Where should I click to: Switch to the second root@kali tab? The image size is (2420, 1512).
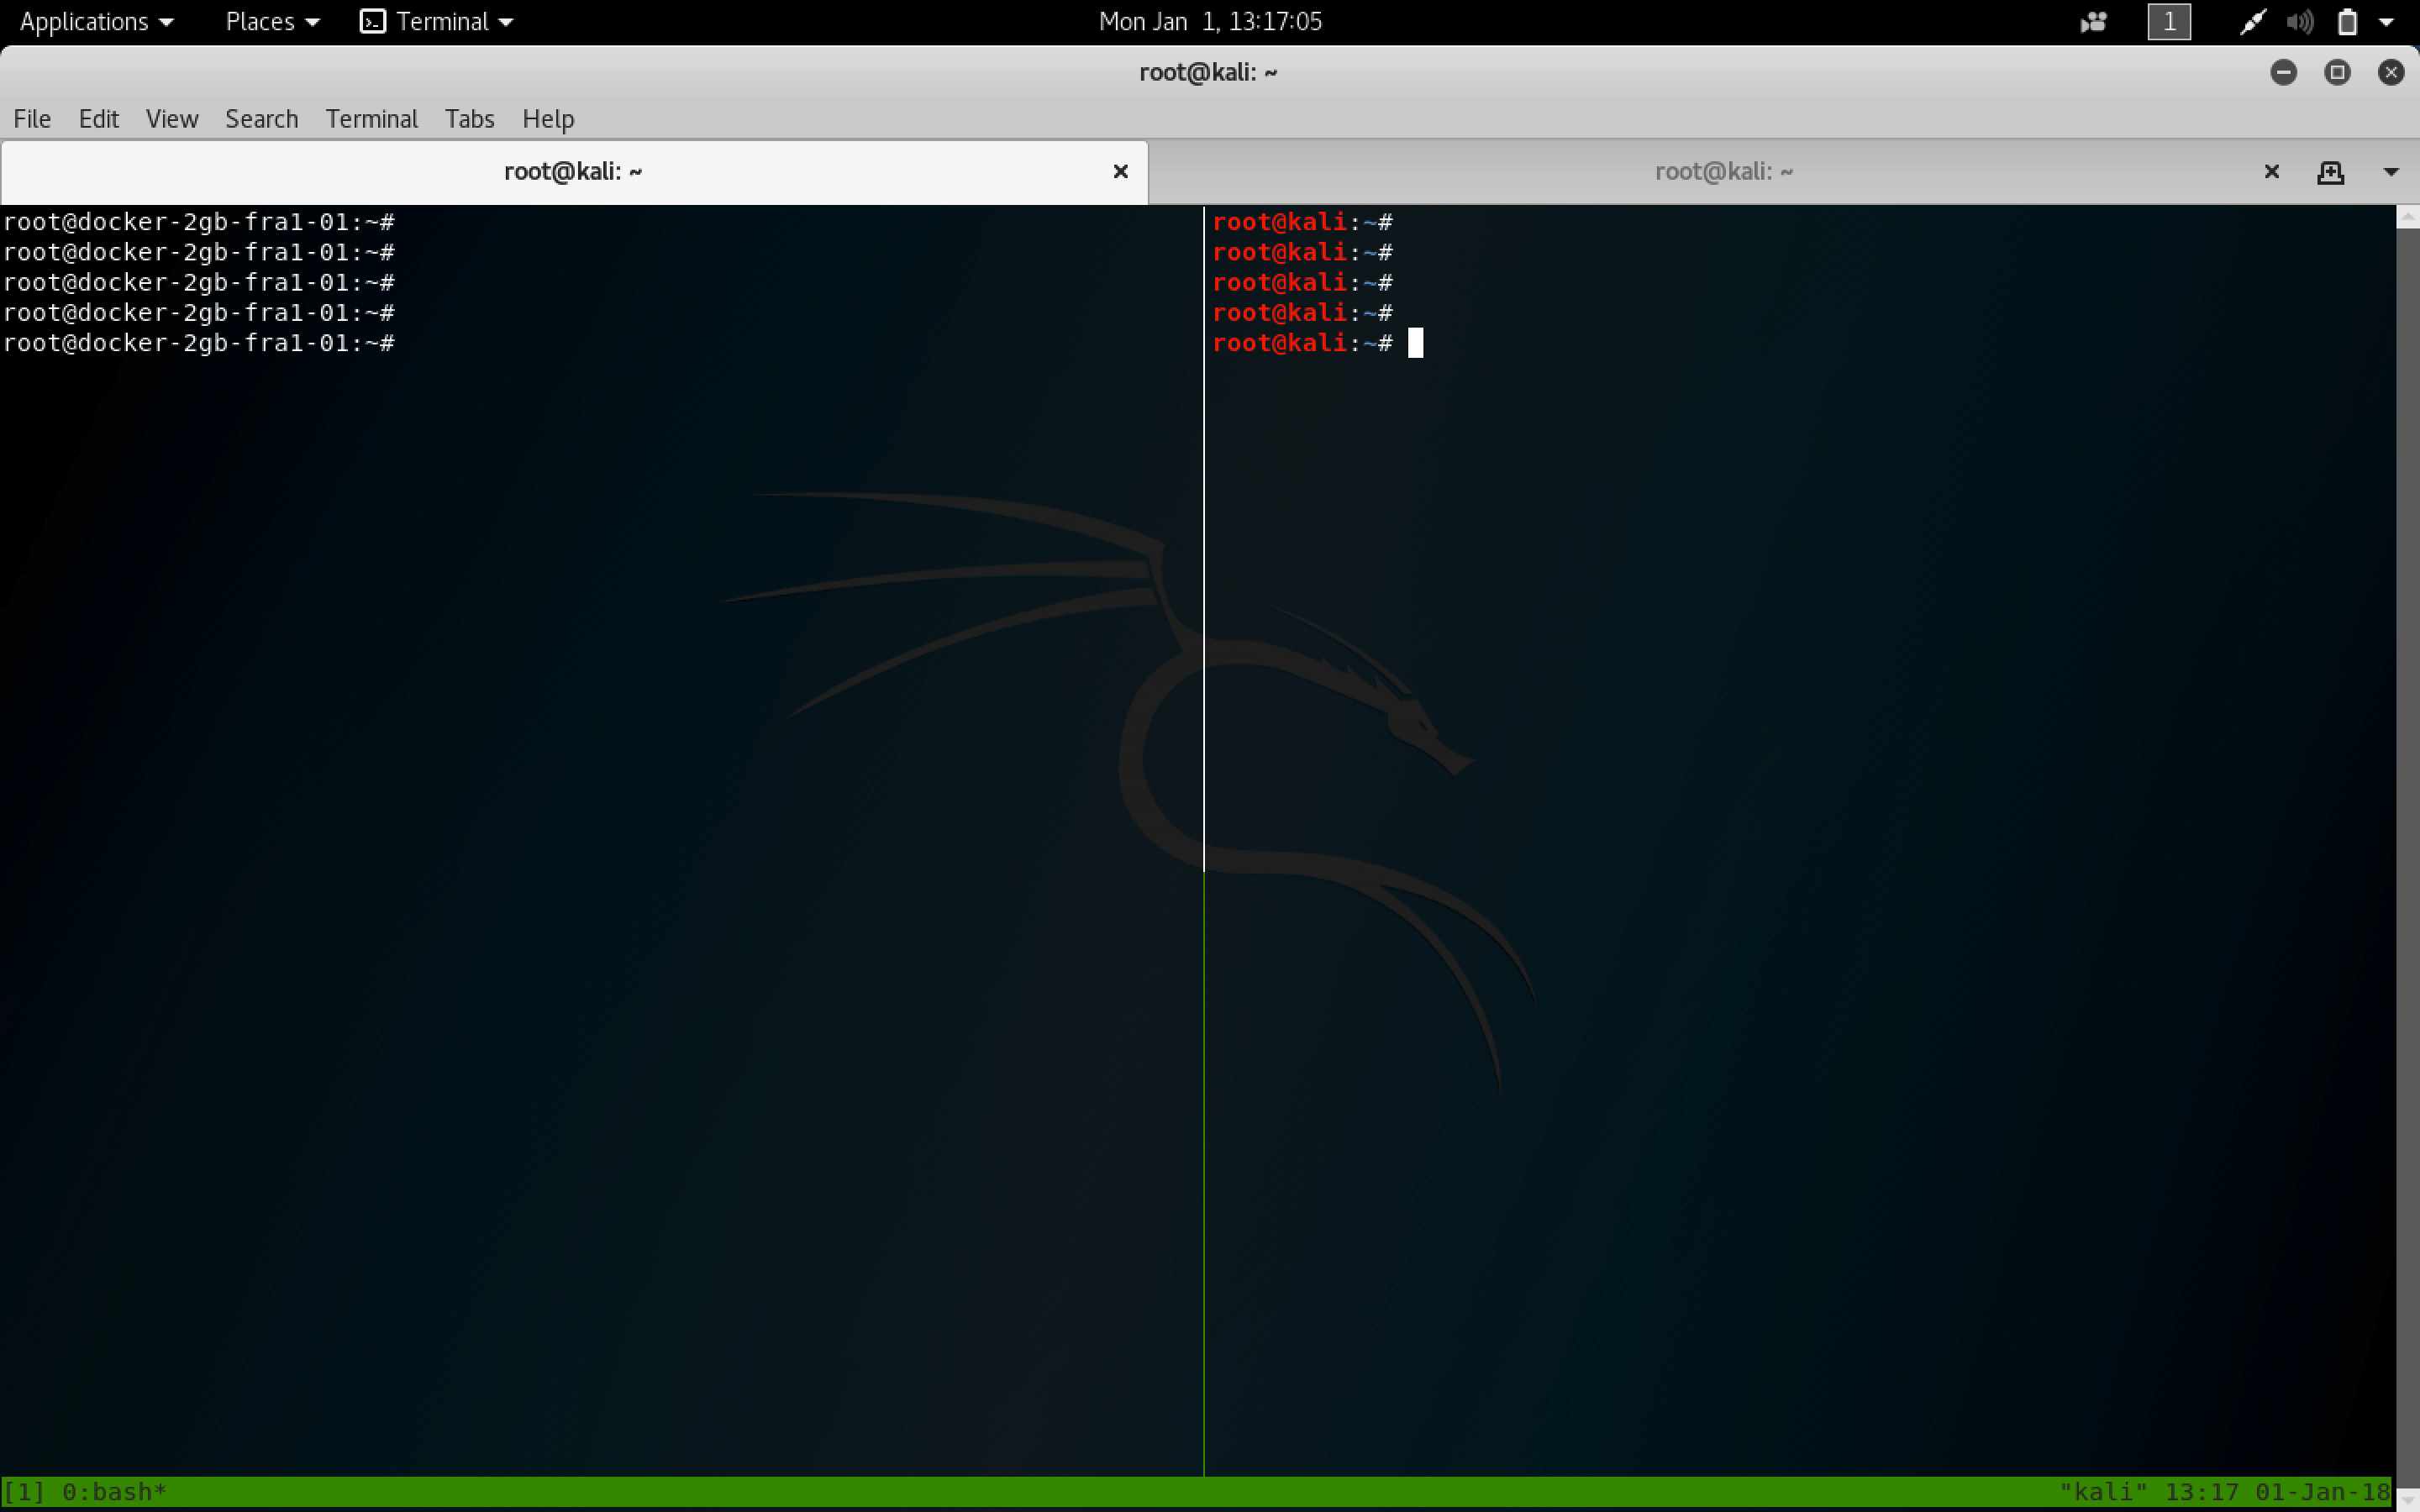(x=1723, y=172)
